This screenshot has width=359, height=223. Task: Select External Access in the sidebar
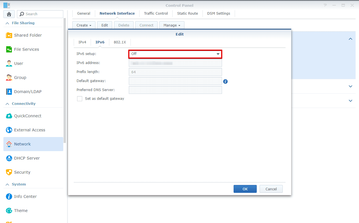[29, 130]
